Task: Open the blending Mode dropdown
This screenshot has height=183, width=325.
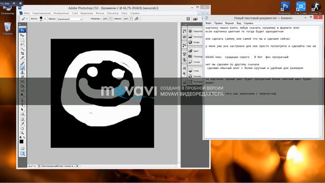Action: 70,19
